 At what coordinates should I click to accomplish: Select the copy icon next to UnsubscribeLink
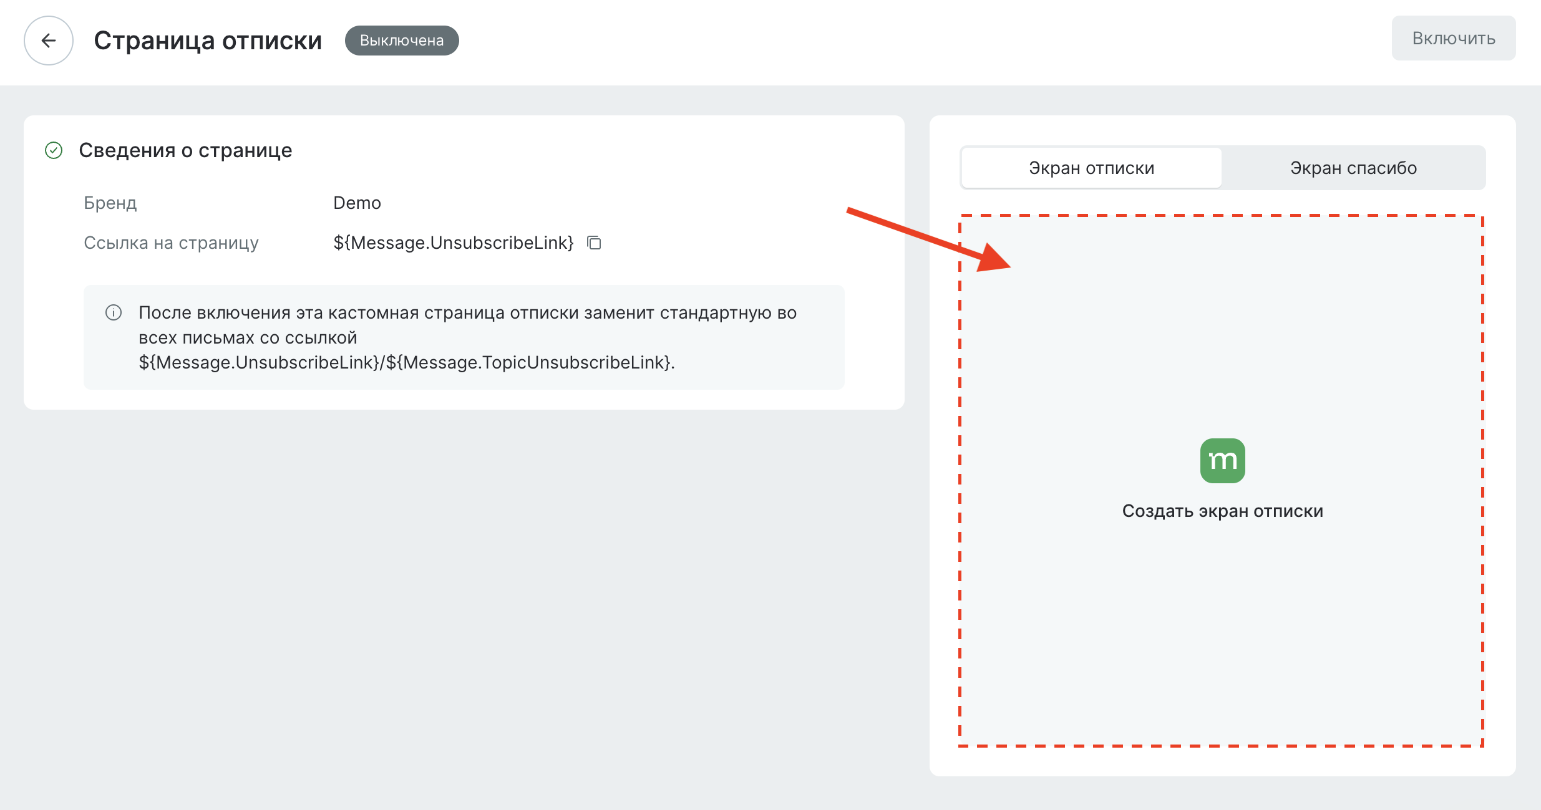[593, 243]
